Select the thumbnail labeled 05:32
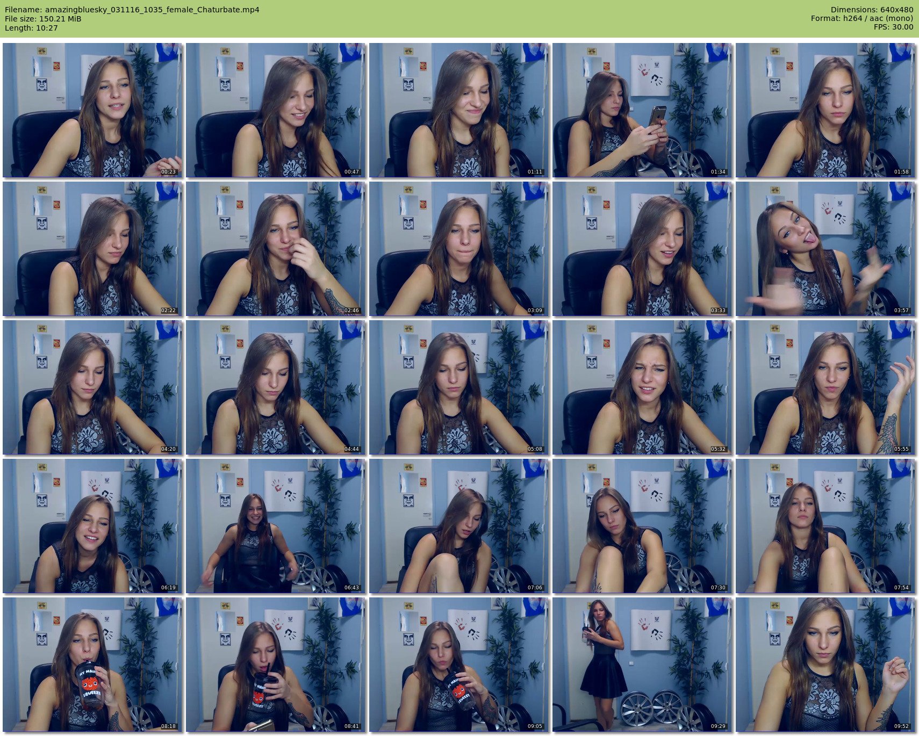Screen dimensions: 919x736 pos(642,387)
